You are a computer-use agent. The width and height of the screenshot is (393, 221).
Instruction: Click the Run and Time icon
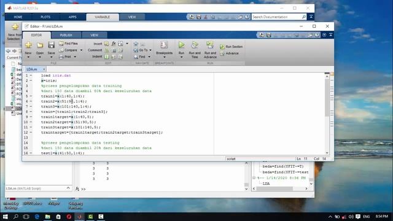pyautogui.click(x=195, y=45)
